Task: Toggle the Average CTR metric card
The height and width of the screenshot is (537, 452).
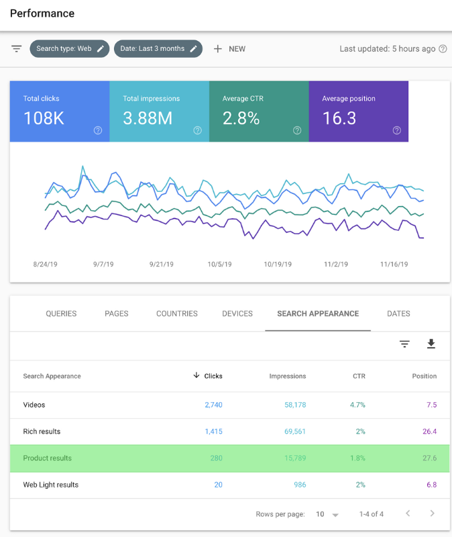Action: coord(259,111)
